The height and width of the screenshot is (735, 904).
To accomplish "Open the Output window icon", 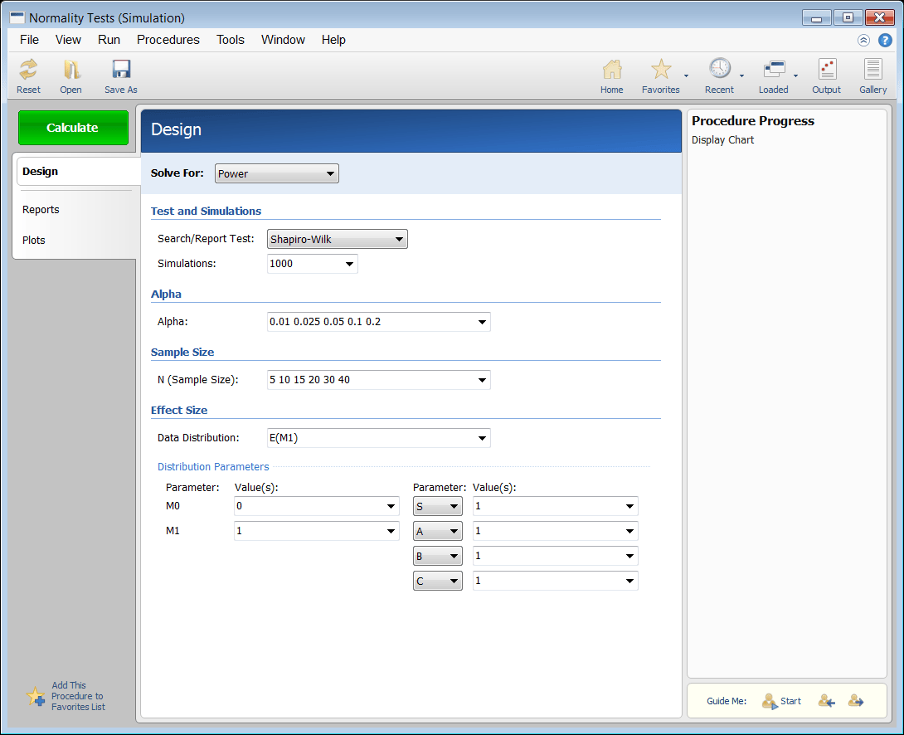I will (827, 70).
